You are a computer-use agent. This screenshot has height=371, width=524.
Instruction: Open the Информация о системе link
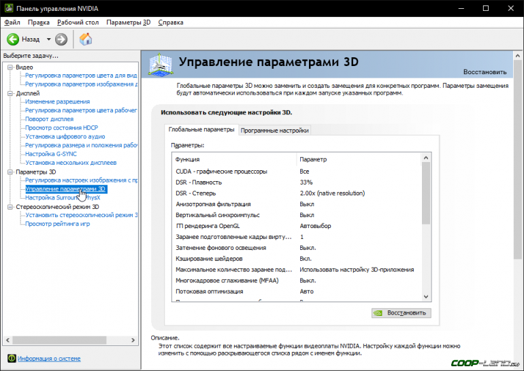pos(49,358)
